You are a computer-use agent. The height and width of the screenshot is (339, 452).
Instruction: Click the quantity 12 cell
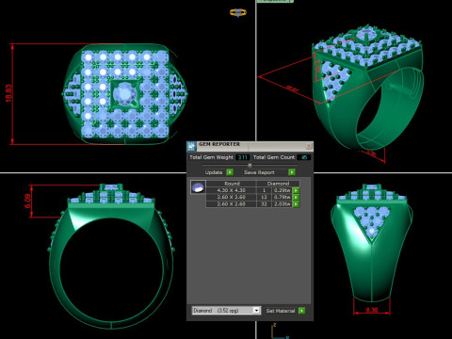pyautogui.click(x=264, y=197)
